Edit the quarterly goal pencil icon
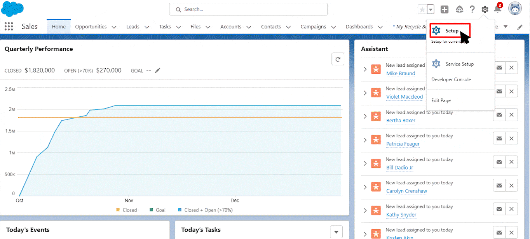The height and width of the screenshot is (239, 530). coord(157,71)
